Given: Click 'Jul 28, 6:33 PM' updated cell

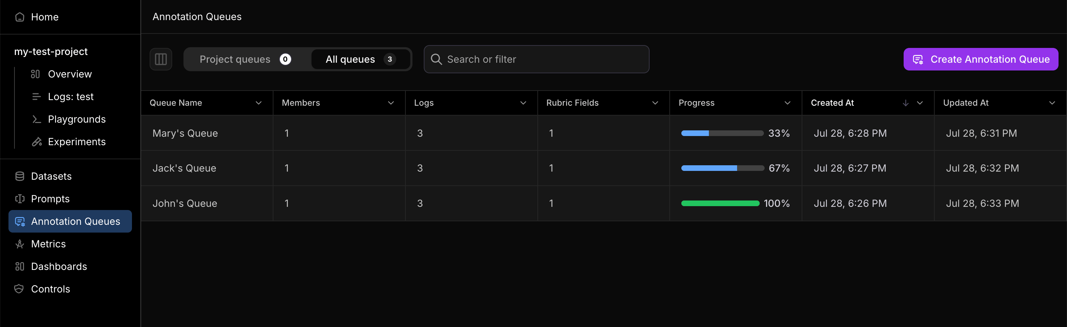Looking at the screenshot, I should click(x=982, y=203).
